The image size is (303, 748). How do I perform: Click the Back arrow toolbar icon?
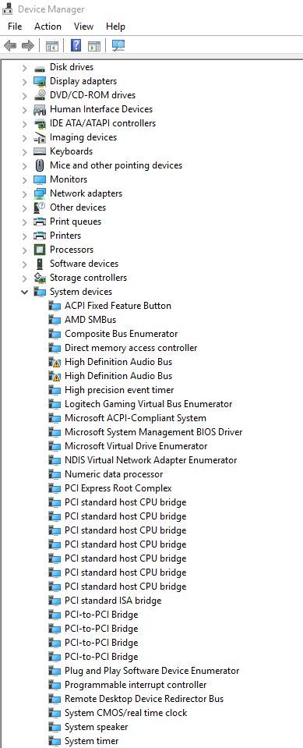click(10, 46)
